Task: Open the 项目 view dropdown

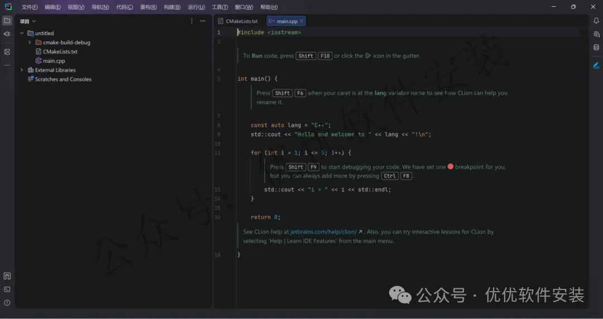Action: (x=28, y=22)
